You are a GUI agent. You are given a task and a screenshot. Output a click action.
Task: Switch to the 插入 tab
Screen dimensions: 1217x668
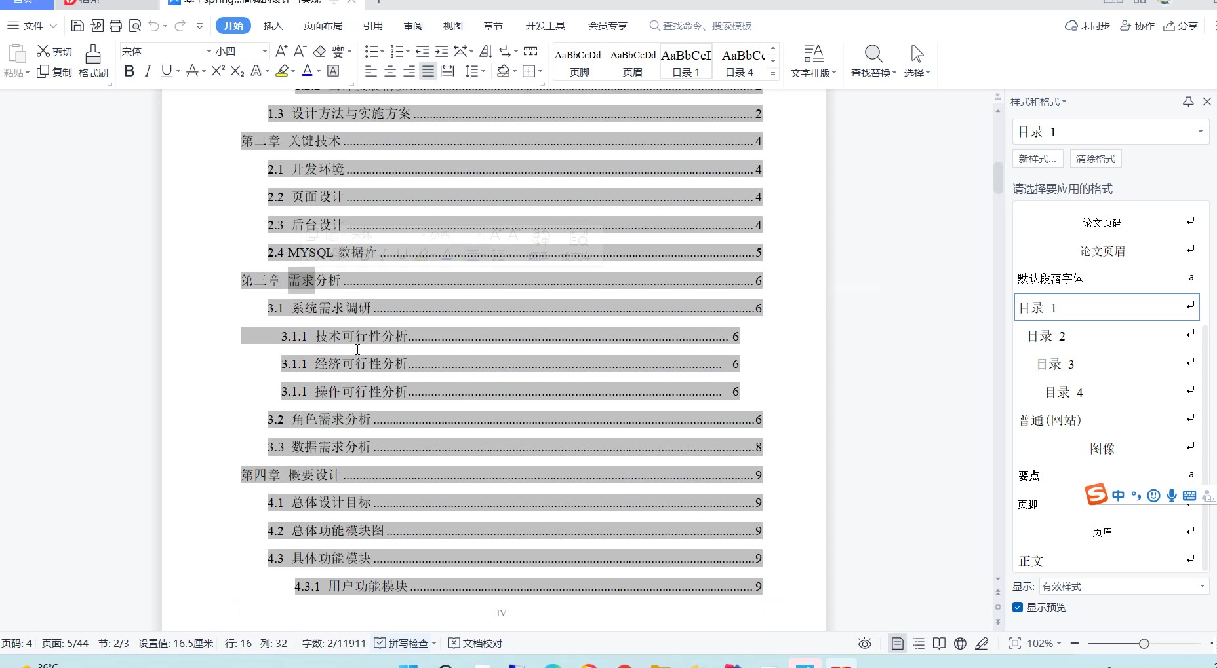coord(273,26)
